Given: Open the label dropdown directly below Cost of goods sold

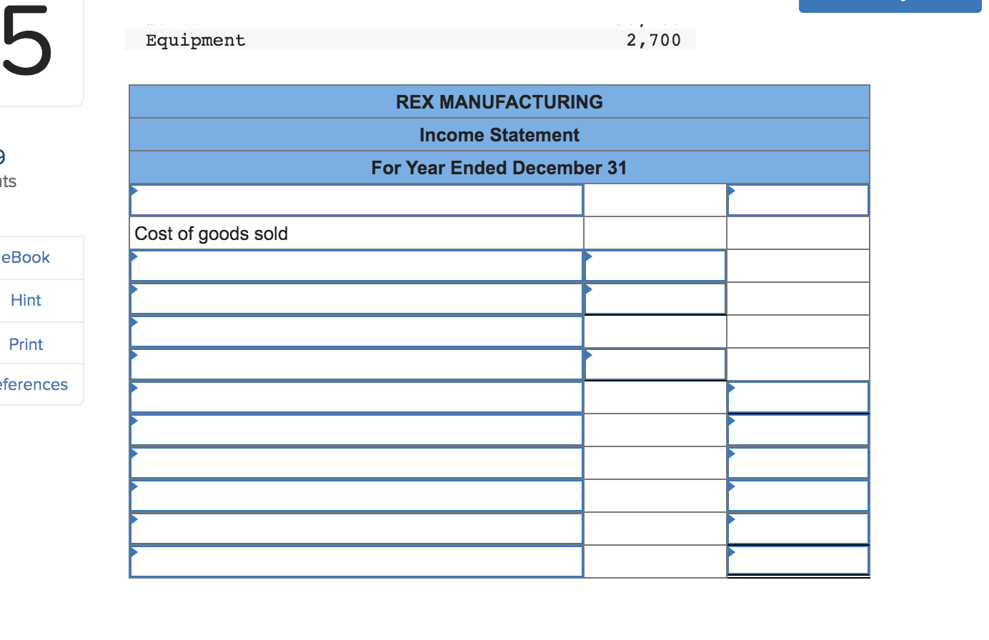Looking at the screenshot, I should 357,266.
